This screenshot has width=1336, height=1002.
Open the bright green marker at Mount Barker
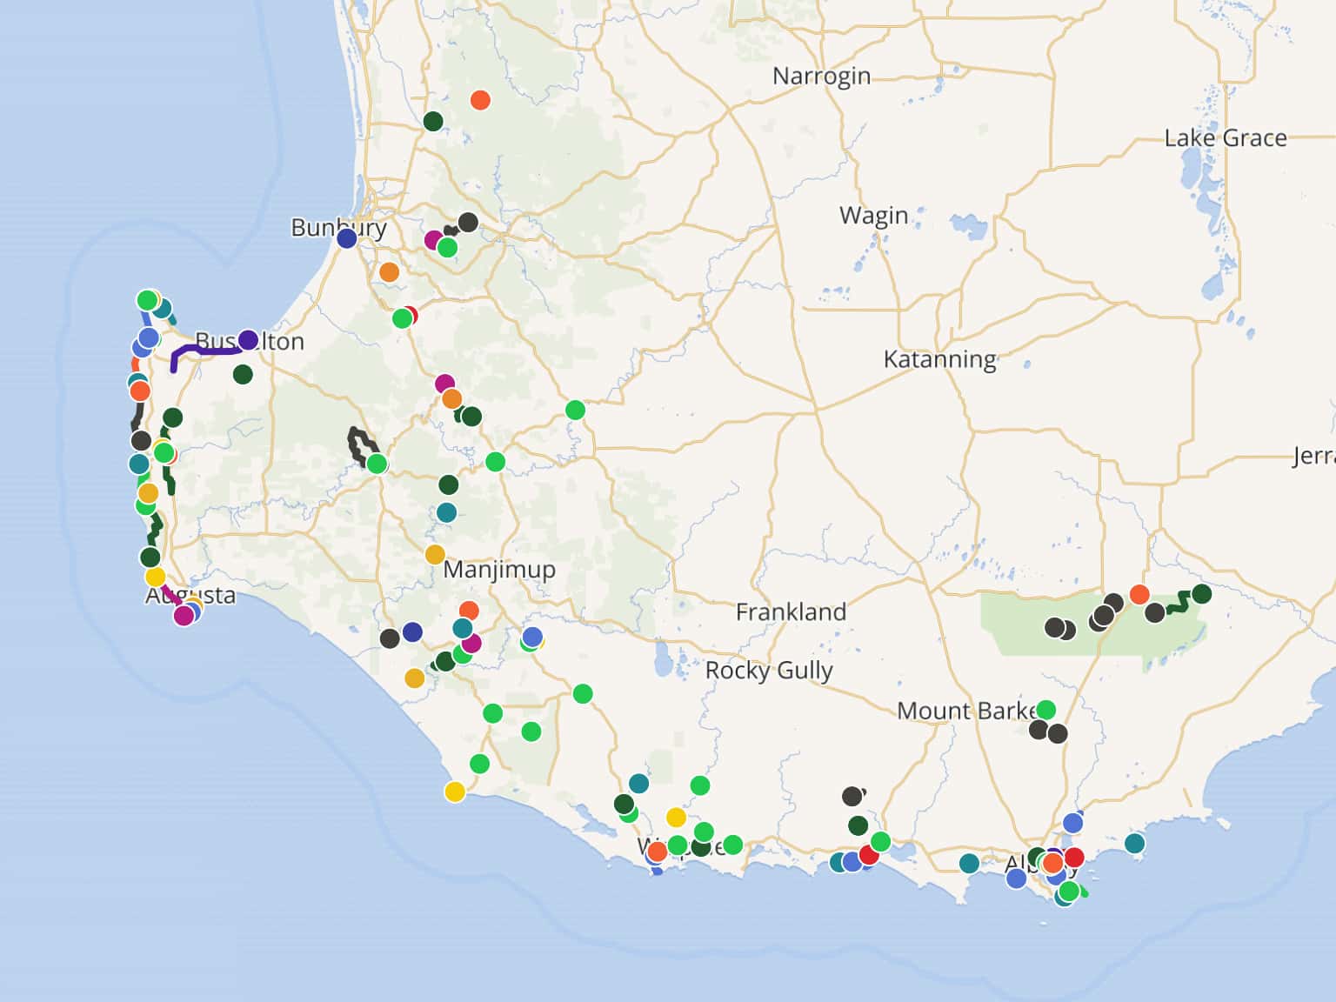click(1045, 710)
